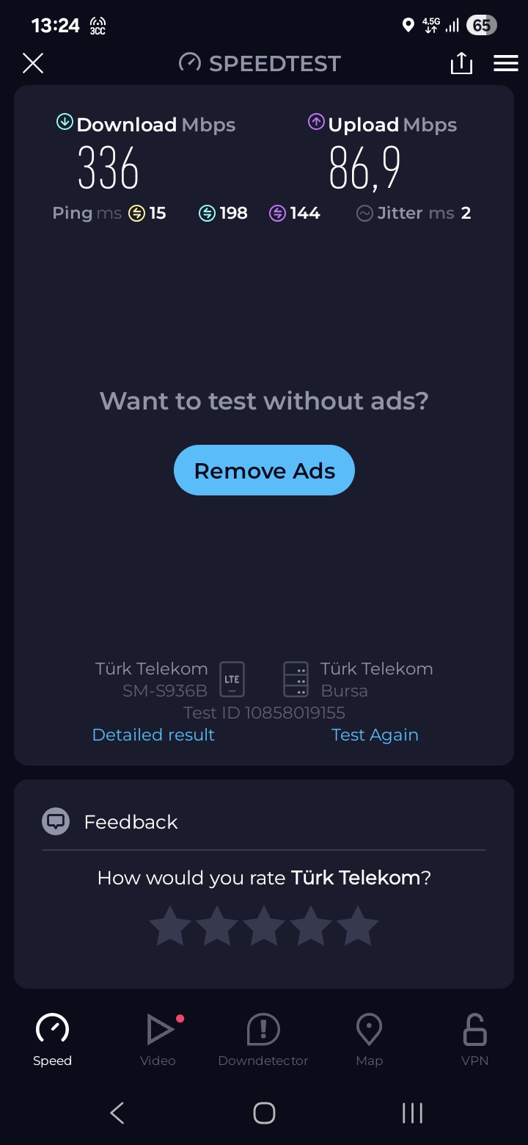Tap the LTE phone device icon
This screenshot has width=528, height=1145.
click(x=232, y=679)
